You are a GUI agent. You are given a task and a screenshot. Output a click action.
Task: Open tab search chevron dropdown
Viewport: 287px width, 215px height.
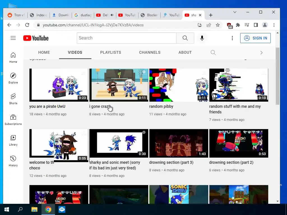(235, 12)
